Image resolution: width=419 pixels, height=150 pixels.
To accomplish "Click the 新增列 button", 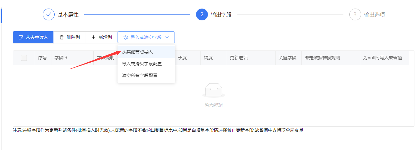I will pyautogui.click(x=102, y=37).
